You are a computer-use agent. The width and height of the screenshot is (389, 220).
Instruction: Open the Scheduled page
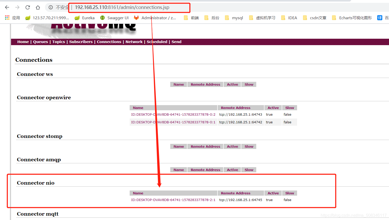[x=157, y=42]
